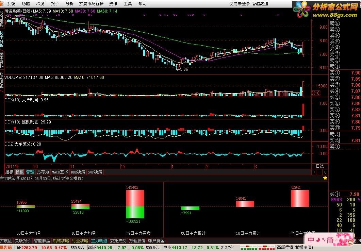Click the VOLUME: 217137.00 label
This screenshot has width=361, height=251.
click(24, 77)
